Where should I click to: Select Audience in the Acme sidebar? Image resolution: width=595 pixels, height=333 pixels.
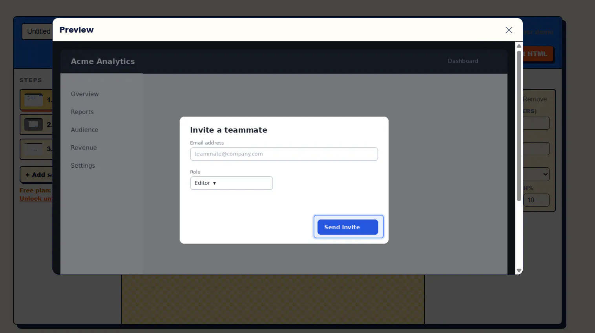pyautogui.click(x=84, y=130)
